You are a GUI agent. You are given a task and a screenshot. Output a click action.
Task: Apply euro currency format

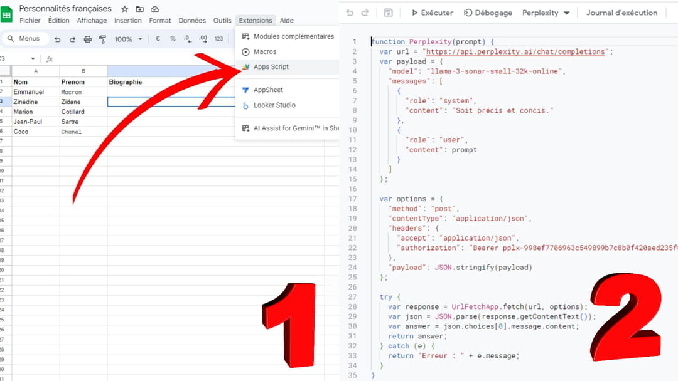158,39
